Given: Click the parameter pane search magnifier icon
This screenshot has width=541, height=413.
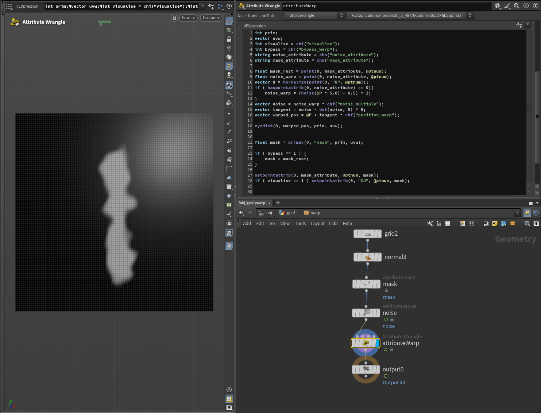Looking at the screenshot, I should point(517,6).
